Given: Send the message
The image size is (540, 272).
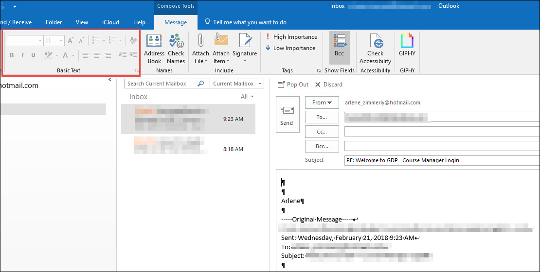Looking at the screenshot, I should tap(288, 115).
